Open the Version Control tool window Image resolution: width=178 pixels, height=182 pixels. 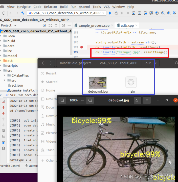pos(10,166)
